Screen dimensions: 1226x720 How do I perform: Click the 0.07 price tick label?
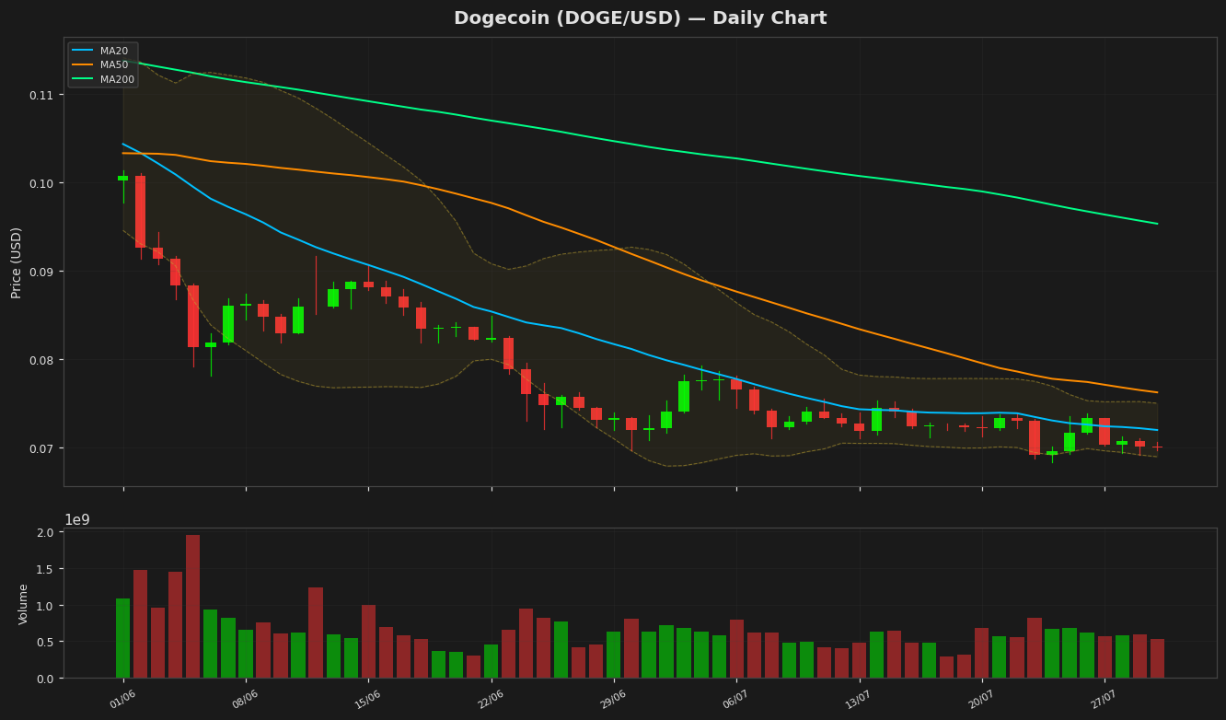pyautogui.click(x=41, y=448)
